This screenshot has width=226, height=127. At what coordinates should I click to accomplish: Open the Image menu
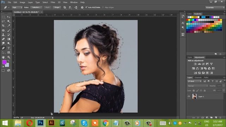coord(22,2)
